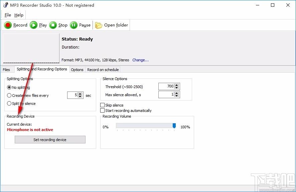Click the Change... format link
This screenshot has height=192, width=296.
coord(140,60)
